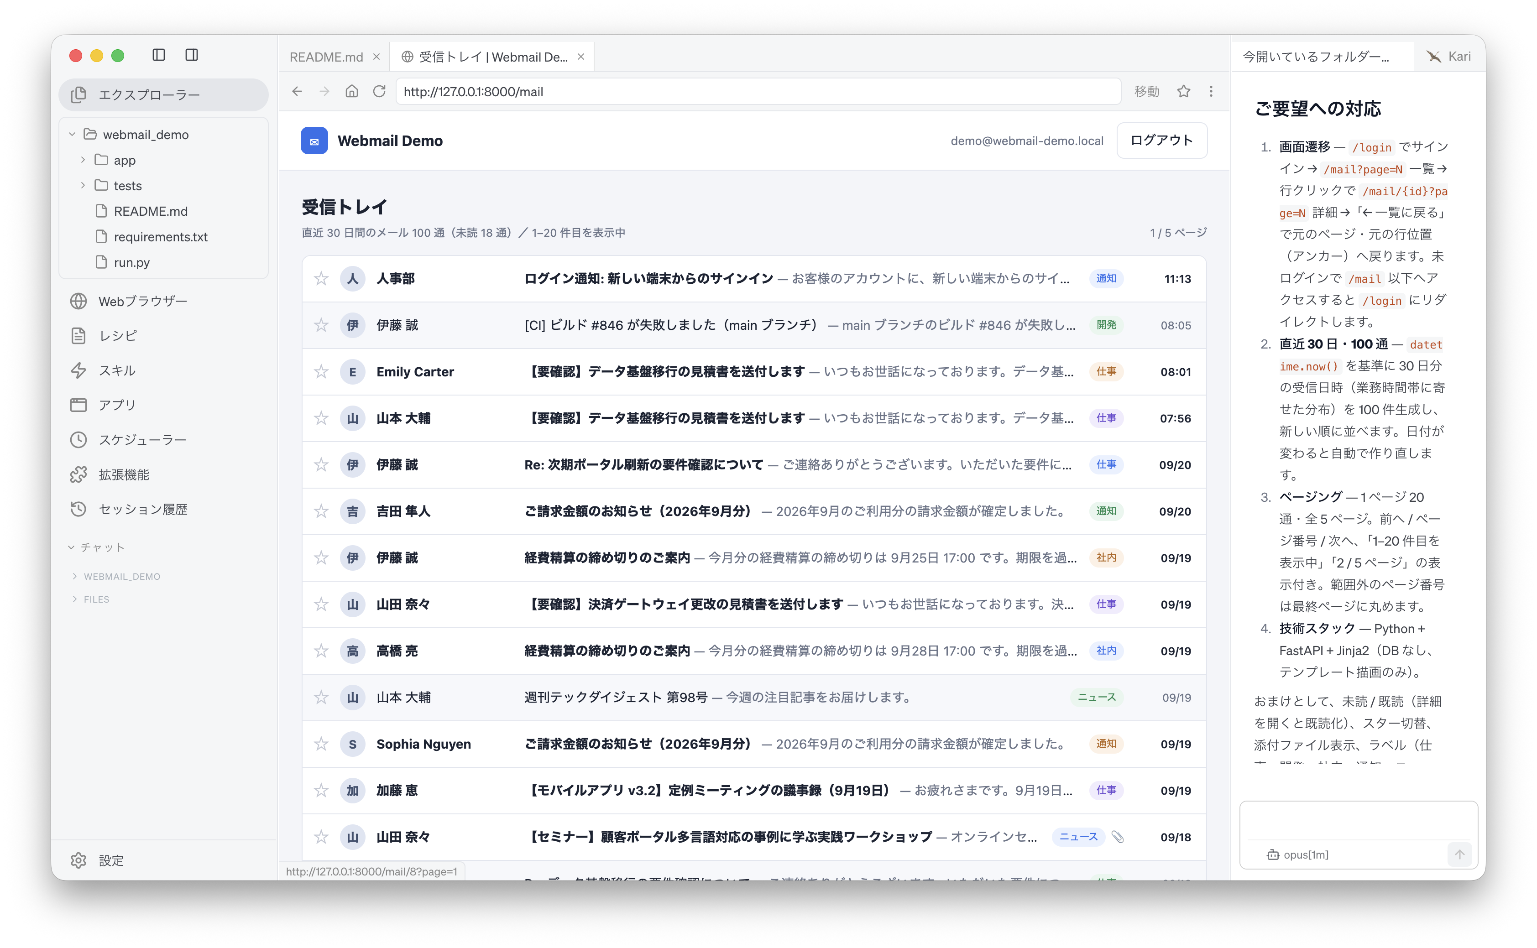Collapse the チャット section
Image resolution: width=1537 pixels, height=948 pixels.
[x=97, y=547]
